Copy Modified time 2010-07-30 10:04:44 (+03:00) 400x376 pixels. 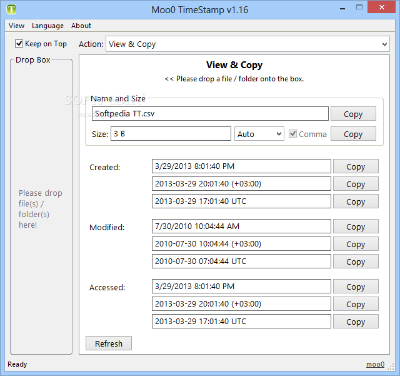(356, 244)
